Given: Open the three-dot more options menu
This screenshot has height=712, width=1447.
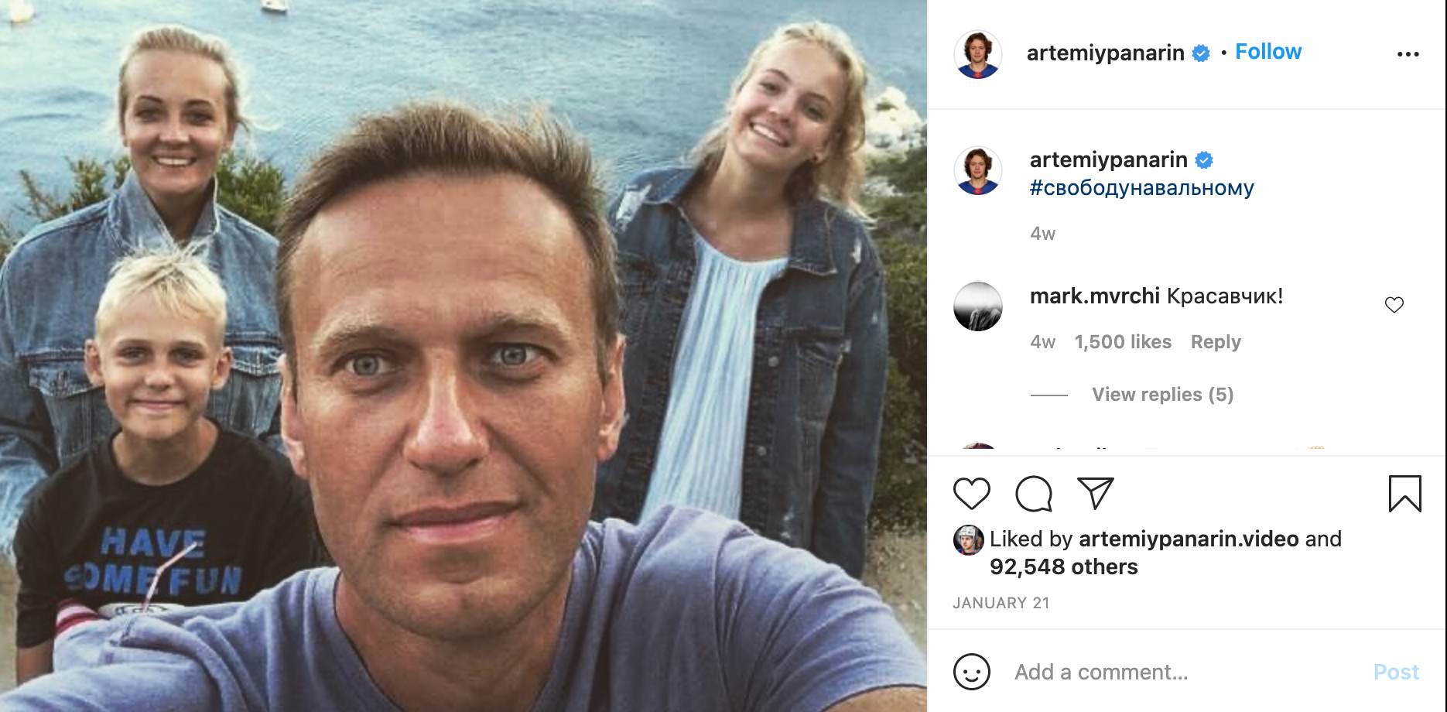Looking at the screenshot, I should pos(1408,54).
